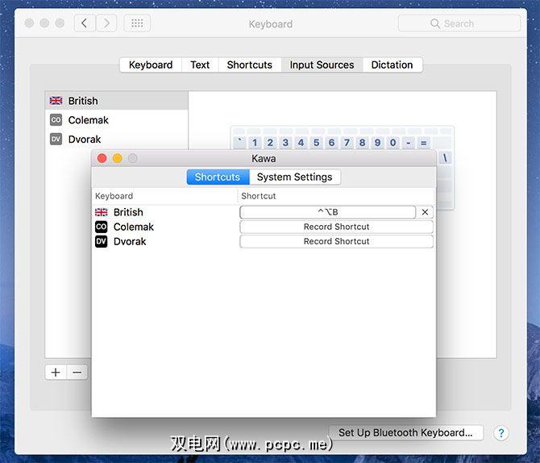
Task: Minimize the Kawa window
Action: coord(118,158)
